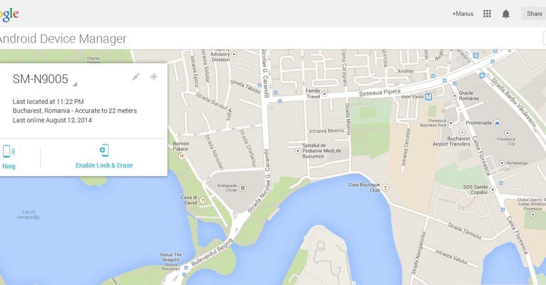
Task: Open the notifications bell icon
Action: pos(506,14)
